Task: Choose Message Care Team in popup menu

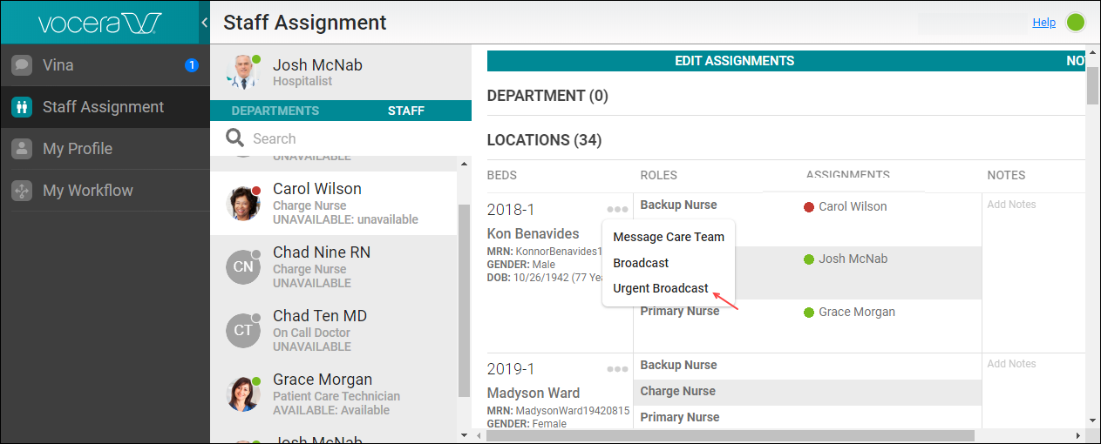Action: (x=669, y=237)
